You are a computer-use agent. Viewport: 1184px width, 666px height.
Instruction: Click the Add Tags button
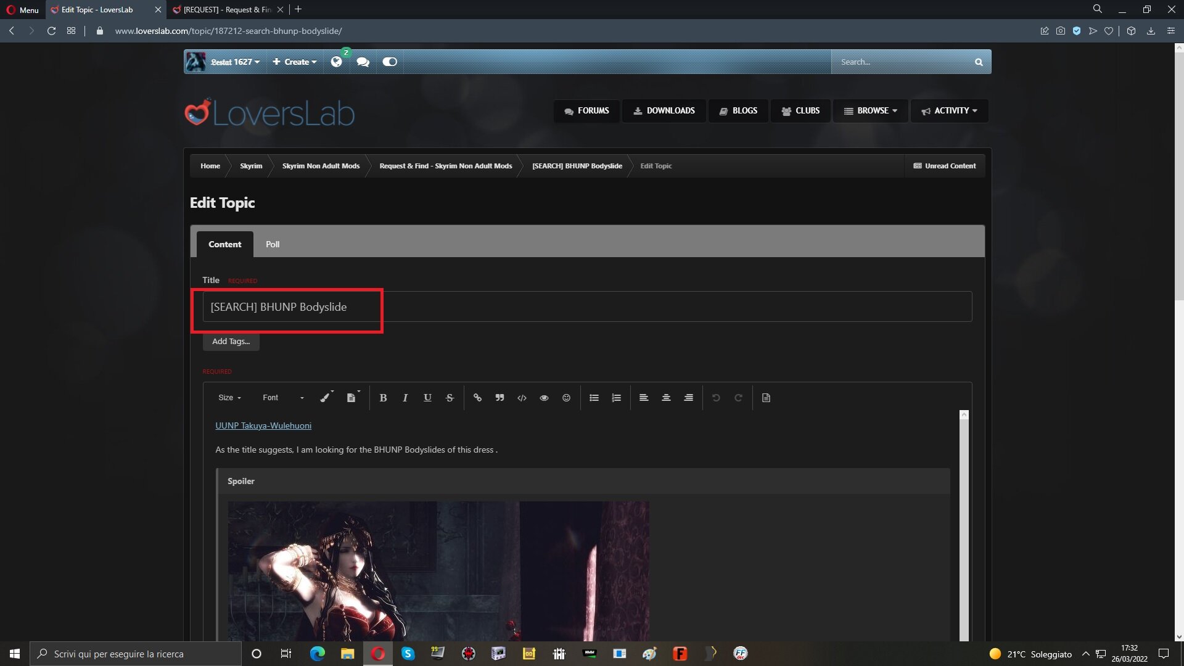click(x=231, y=341)
